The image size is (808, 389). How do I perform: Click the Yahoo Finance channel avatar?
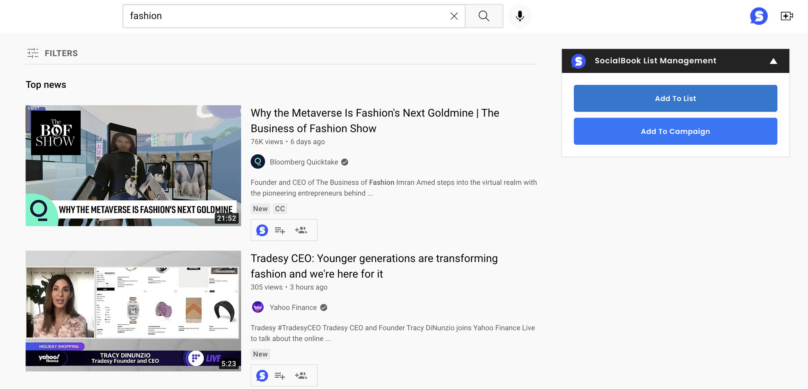[258, 307]
